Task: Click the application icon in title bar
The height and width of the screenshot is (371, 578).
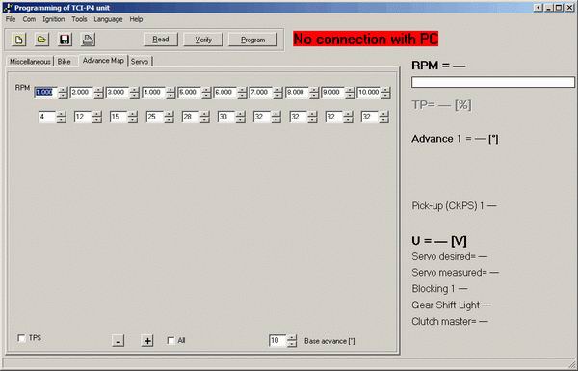Action: click(x=8, y=8)
